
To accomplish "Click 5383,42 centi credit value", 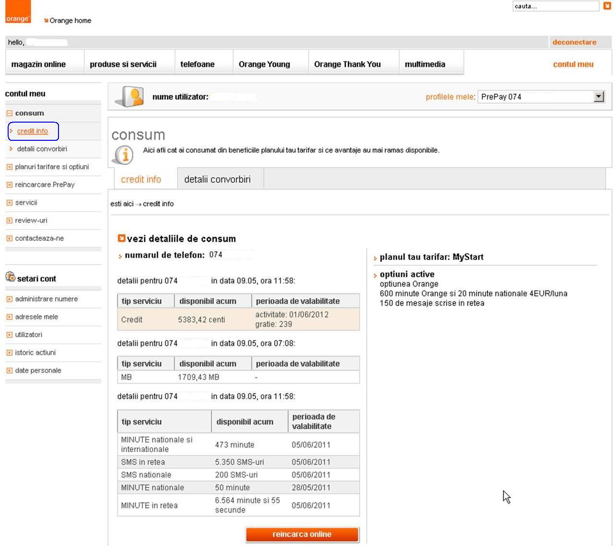I will pos(201,319).
